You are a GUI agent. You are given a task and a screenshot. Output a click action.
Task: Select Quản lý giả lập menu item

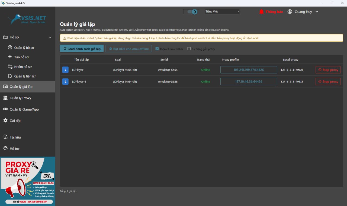click(x=27, y=87)
